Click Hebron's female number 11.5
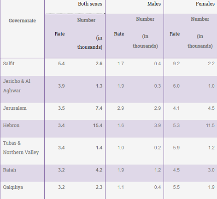 (210, 125)
